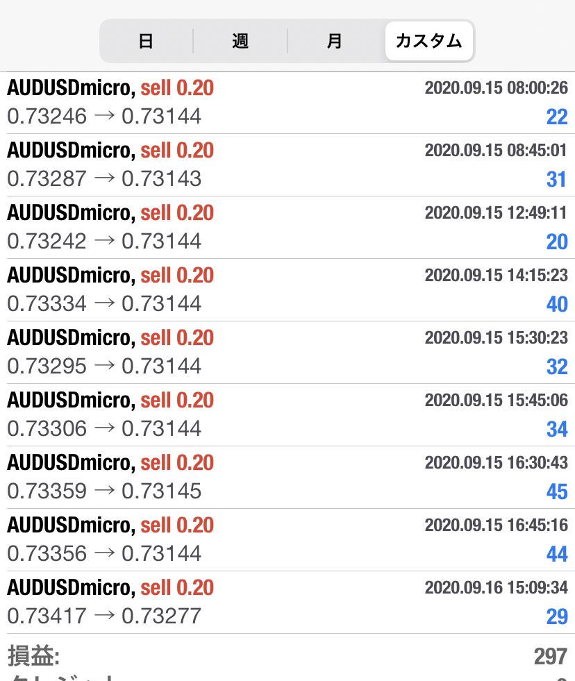Tap the price range 0.73334 → 0.73144
Image resolution: width=575 pixels, height=681 pixels.
coord(104,303)
